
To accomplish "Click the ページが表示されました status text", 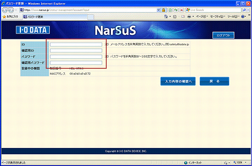I will pyautogui.click(x=13, y=163).
